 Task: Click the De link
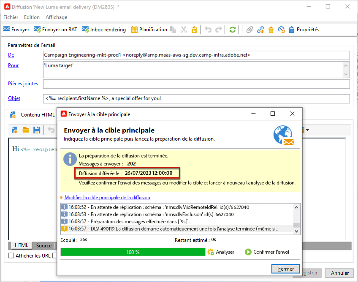[x=11, y=55]
